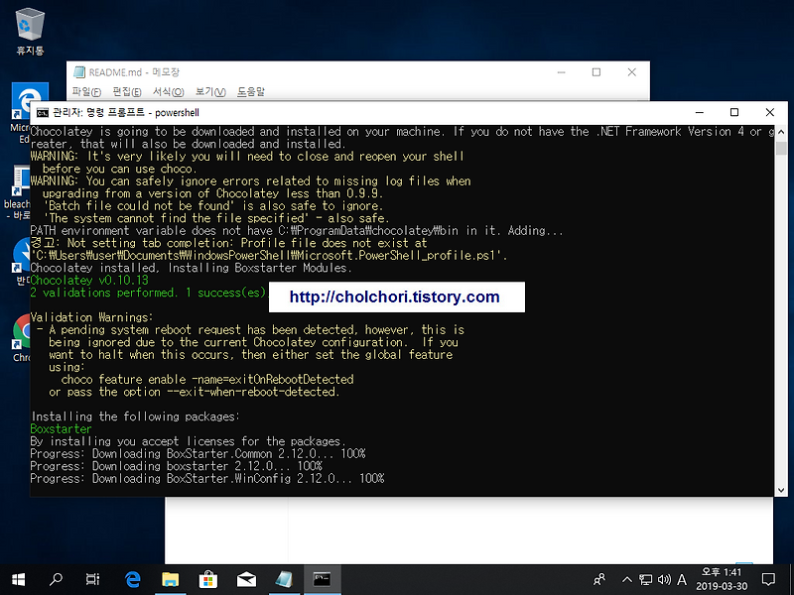
Task: Launch File Explorer from the taskbar
Action: (170, 580)
